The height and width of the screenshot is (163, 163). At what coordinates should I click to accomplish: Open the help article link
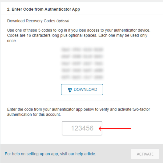(51, 154)
